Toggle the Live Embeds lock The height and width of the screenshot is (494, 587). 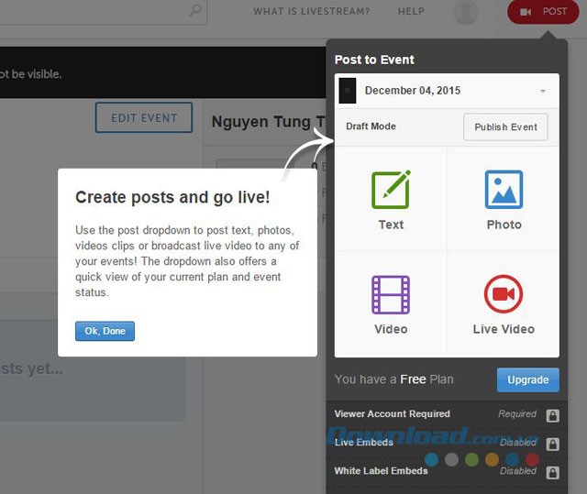click(x=552, y=444)
